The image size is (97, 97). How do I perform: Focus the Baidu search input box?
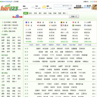point(46,16)
